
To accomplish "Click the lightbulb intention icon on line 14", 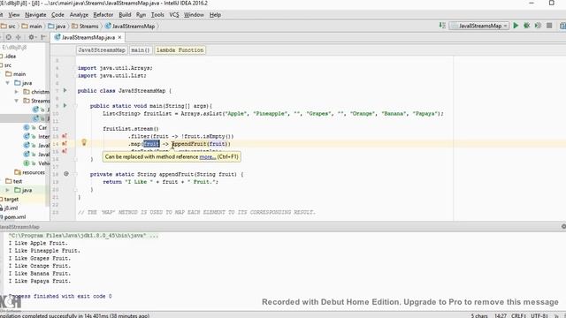I will coord(84,142).
